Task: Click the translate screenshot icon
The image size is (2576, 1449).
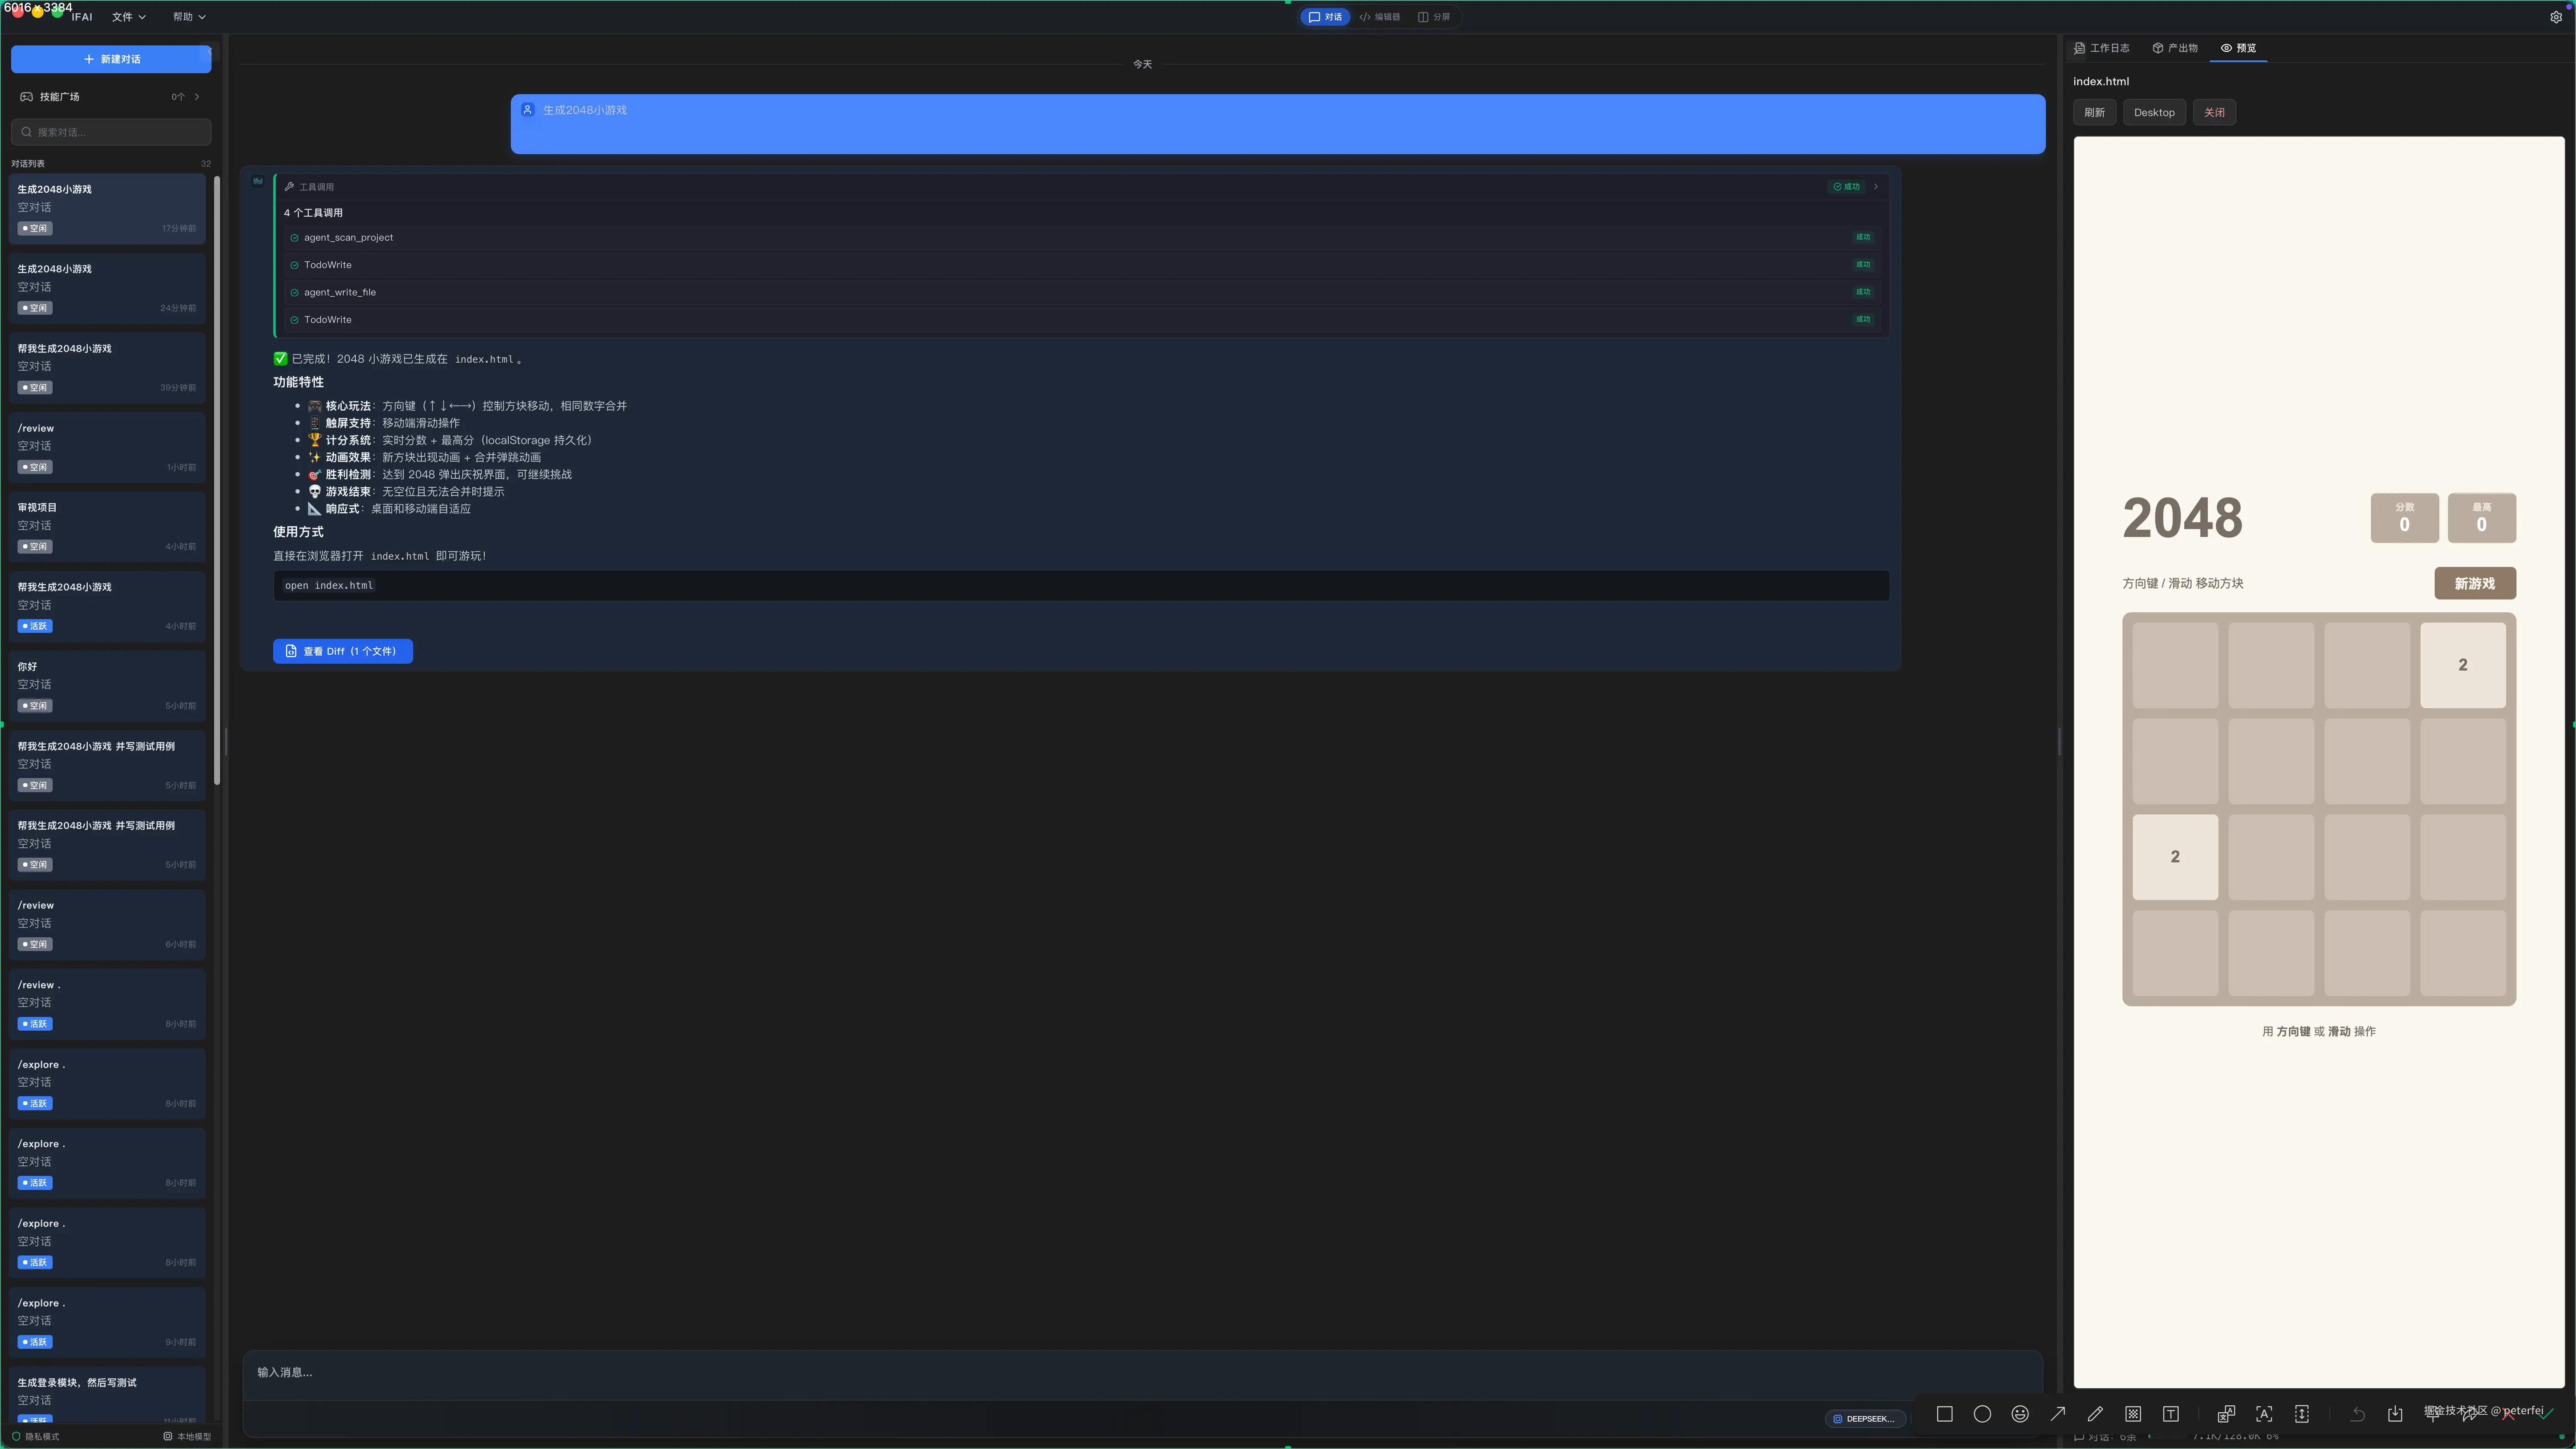Action: point(2226,1414)
